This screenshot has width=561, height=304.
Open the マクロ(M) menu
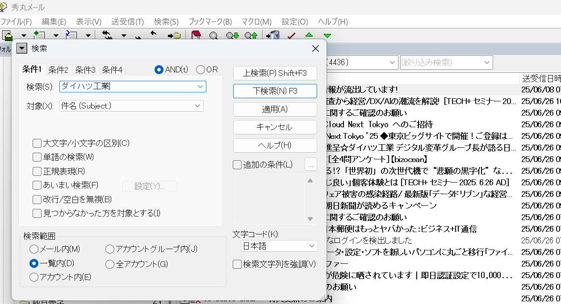point(256,21)
